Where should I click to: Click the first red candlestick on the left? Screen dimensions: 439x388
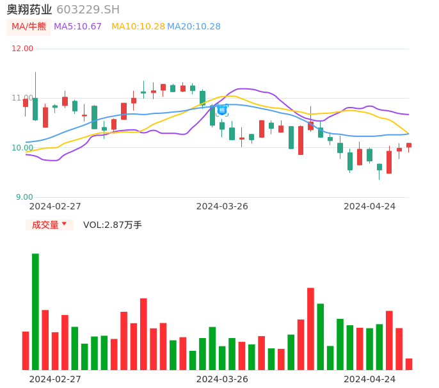26,102
